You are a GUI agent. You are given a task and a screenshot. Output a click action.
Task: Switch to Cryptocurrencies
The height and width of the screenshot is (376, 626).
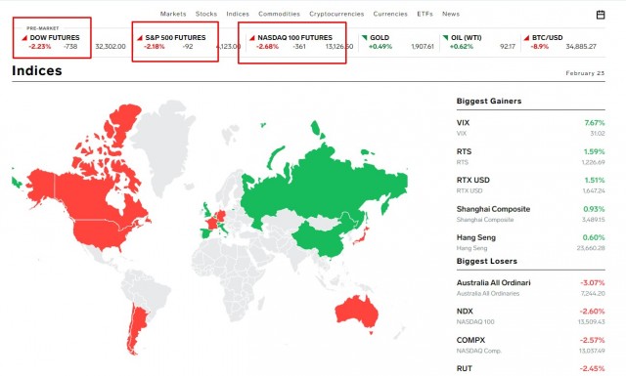coord(336,14)
